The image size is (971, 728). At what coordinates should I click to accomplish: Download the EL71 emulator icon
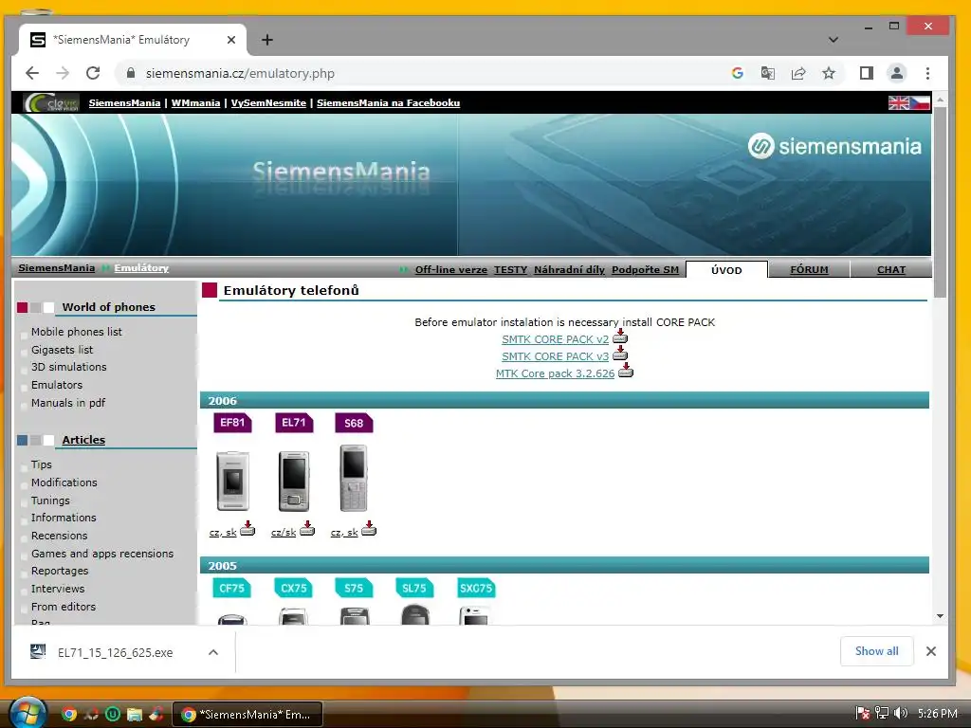(307, 529)
